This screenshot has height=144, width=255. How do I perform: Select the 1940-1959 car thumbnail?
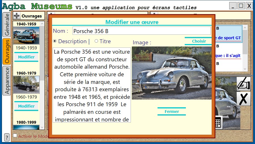click(26, 36)
